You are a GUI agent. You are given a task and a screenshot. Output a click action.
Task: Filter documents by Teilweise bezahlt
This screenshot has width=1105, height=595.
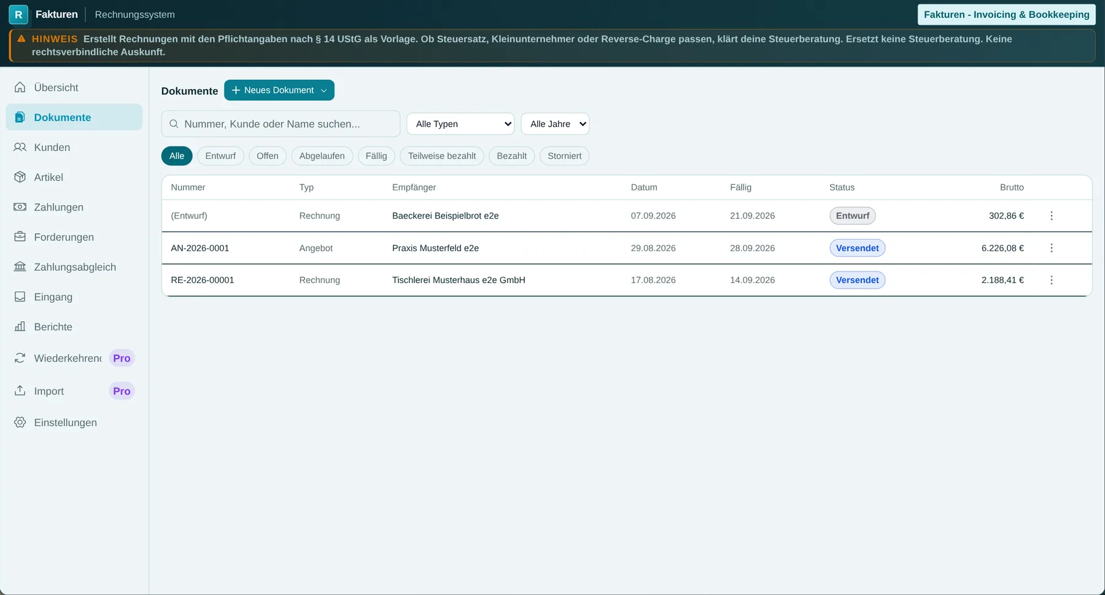[x=442, y=156]
